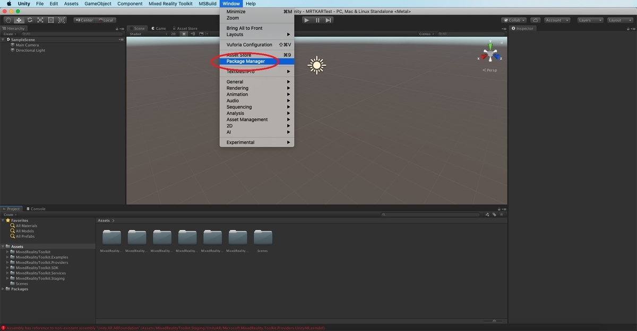Image resolution: width=637 pixels, height=331 pixels.
Task: Select the Inspector tab
Action: pyautogui.click(x=523, y=29)
